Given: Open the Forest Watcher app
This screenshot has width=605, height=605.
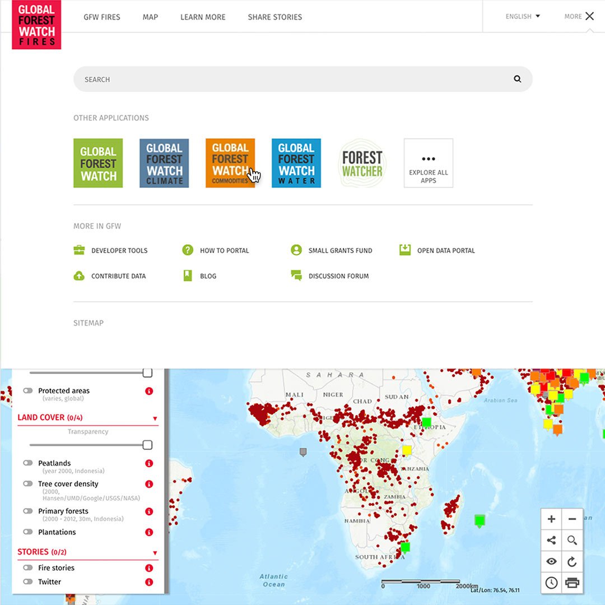Looking at the screenshot, I should [362, 163].
